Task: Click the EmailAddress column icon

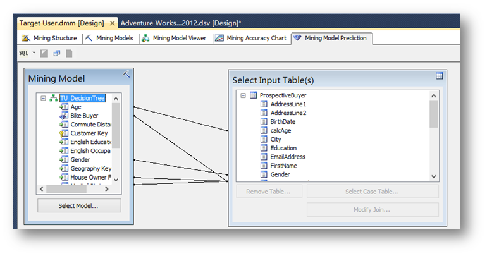Action: click(264, 157)
